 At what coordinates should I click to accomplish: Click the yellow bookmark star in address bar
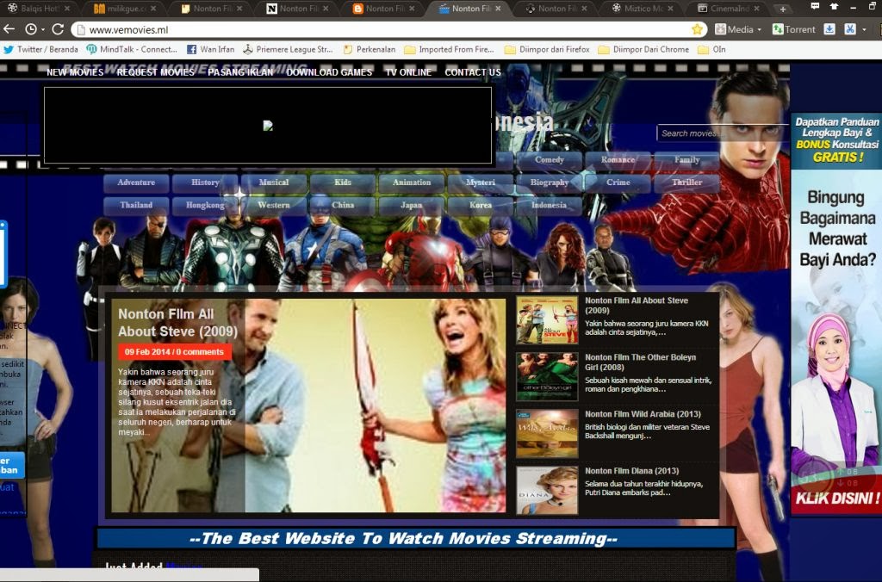[697, 29]
